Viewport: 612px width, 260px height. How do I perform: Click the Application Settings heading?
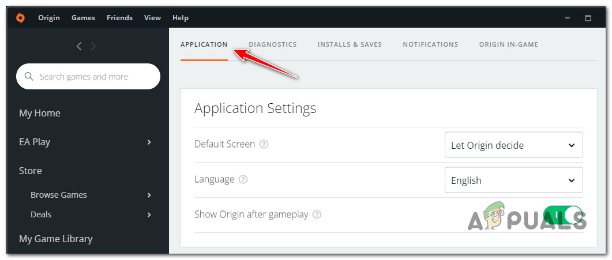coord(256,108)
